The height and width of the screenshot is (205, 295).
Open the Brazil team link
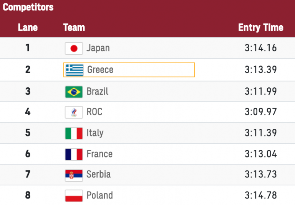coord(98,92)
